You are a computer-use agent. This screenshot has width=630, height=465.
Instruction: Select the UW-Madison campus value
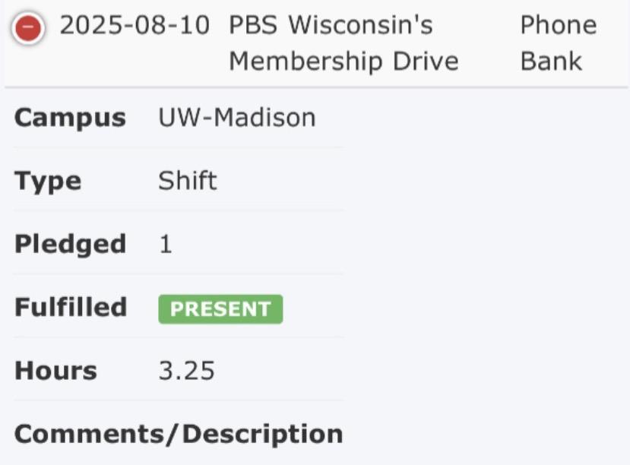pos(236,119)
